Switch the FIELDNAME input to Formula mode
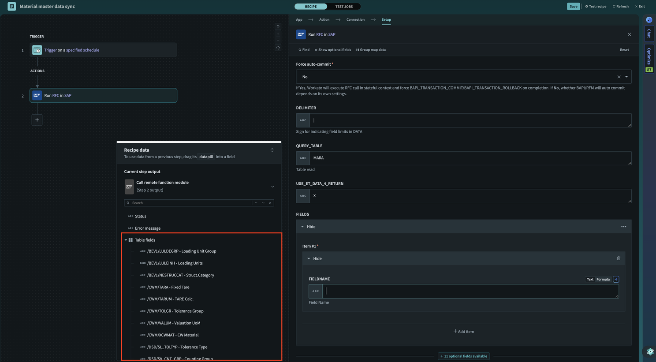The image size is (656, 362). pyautogui.click(x=603, y=279)
